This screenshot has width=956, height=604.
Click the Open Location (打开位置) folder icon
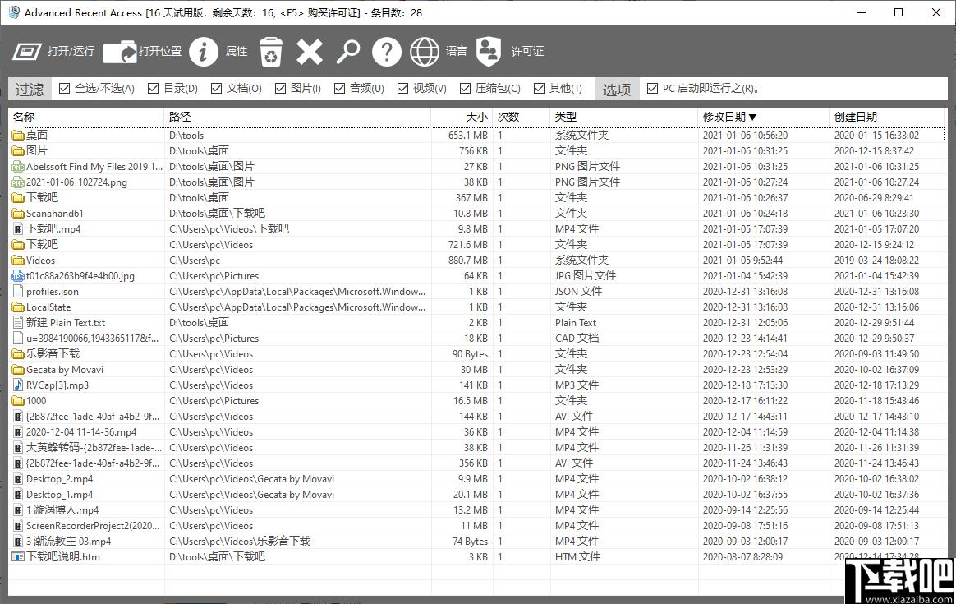click(x=120, y=52)
